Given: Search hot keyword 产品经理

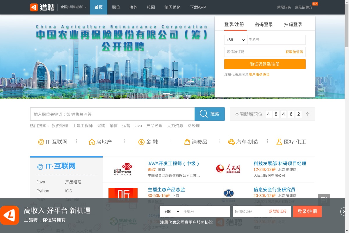Looking at the screenshot, I should [154, 126].
